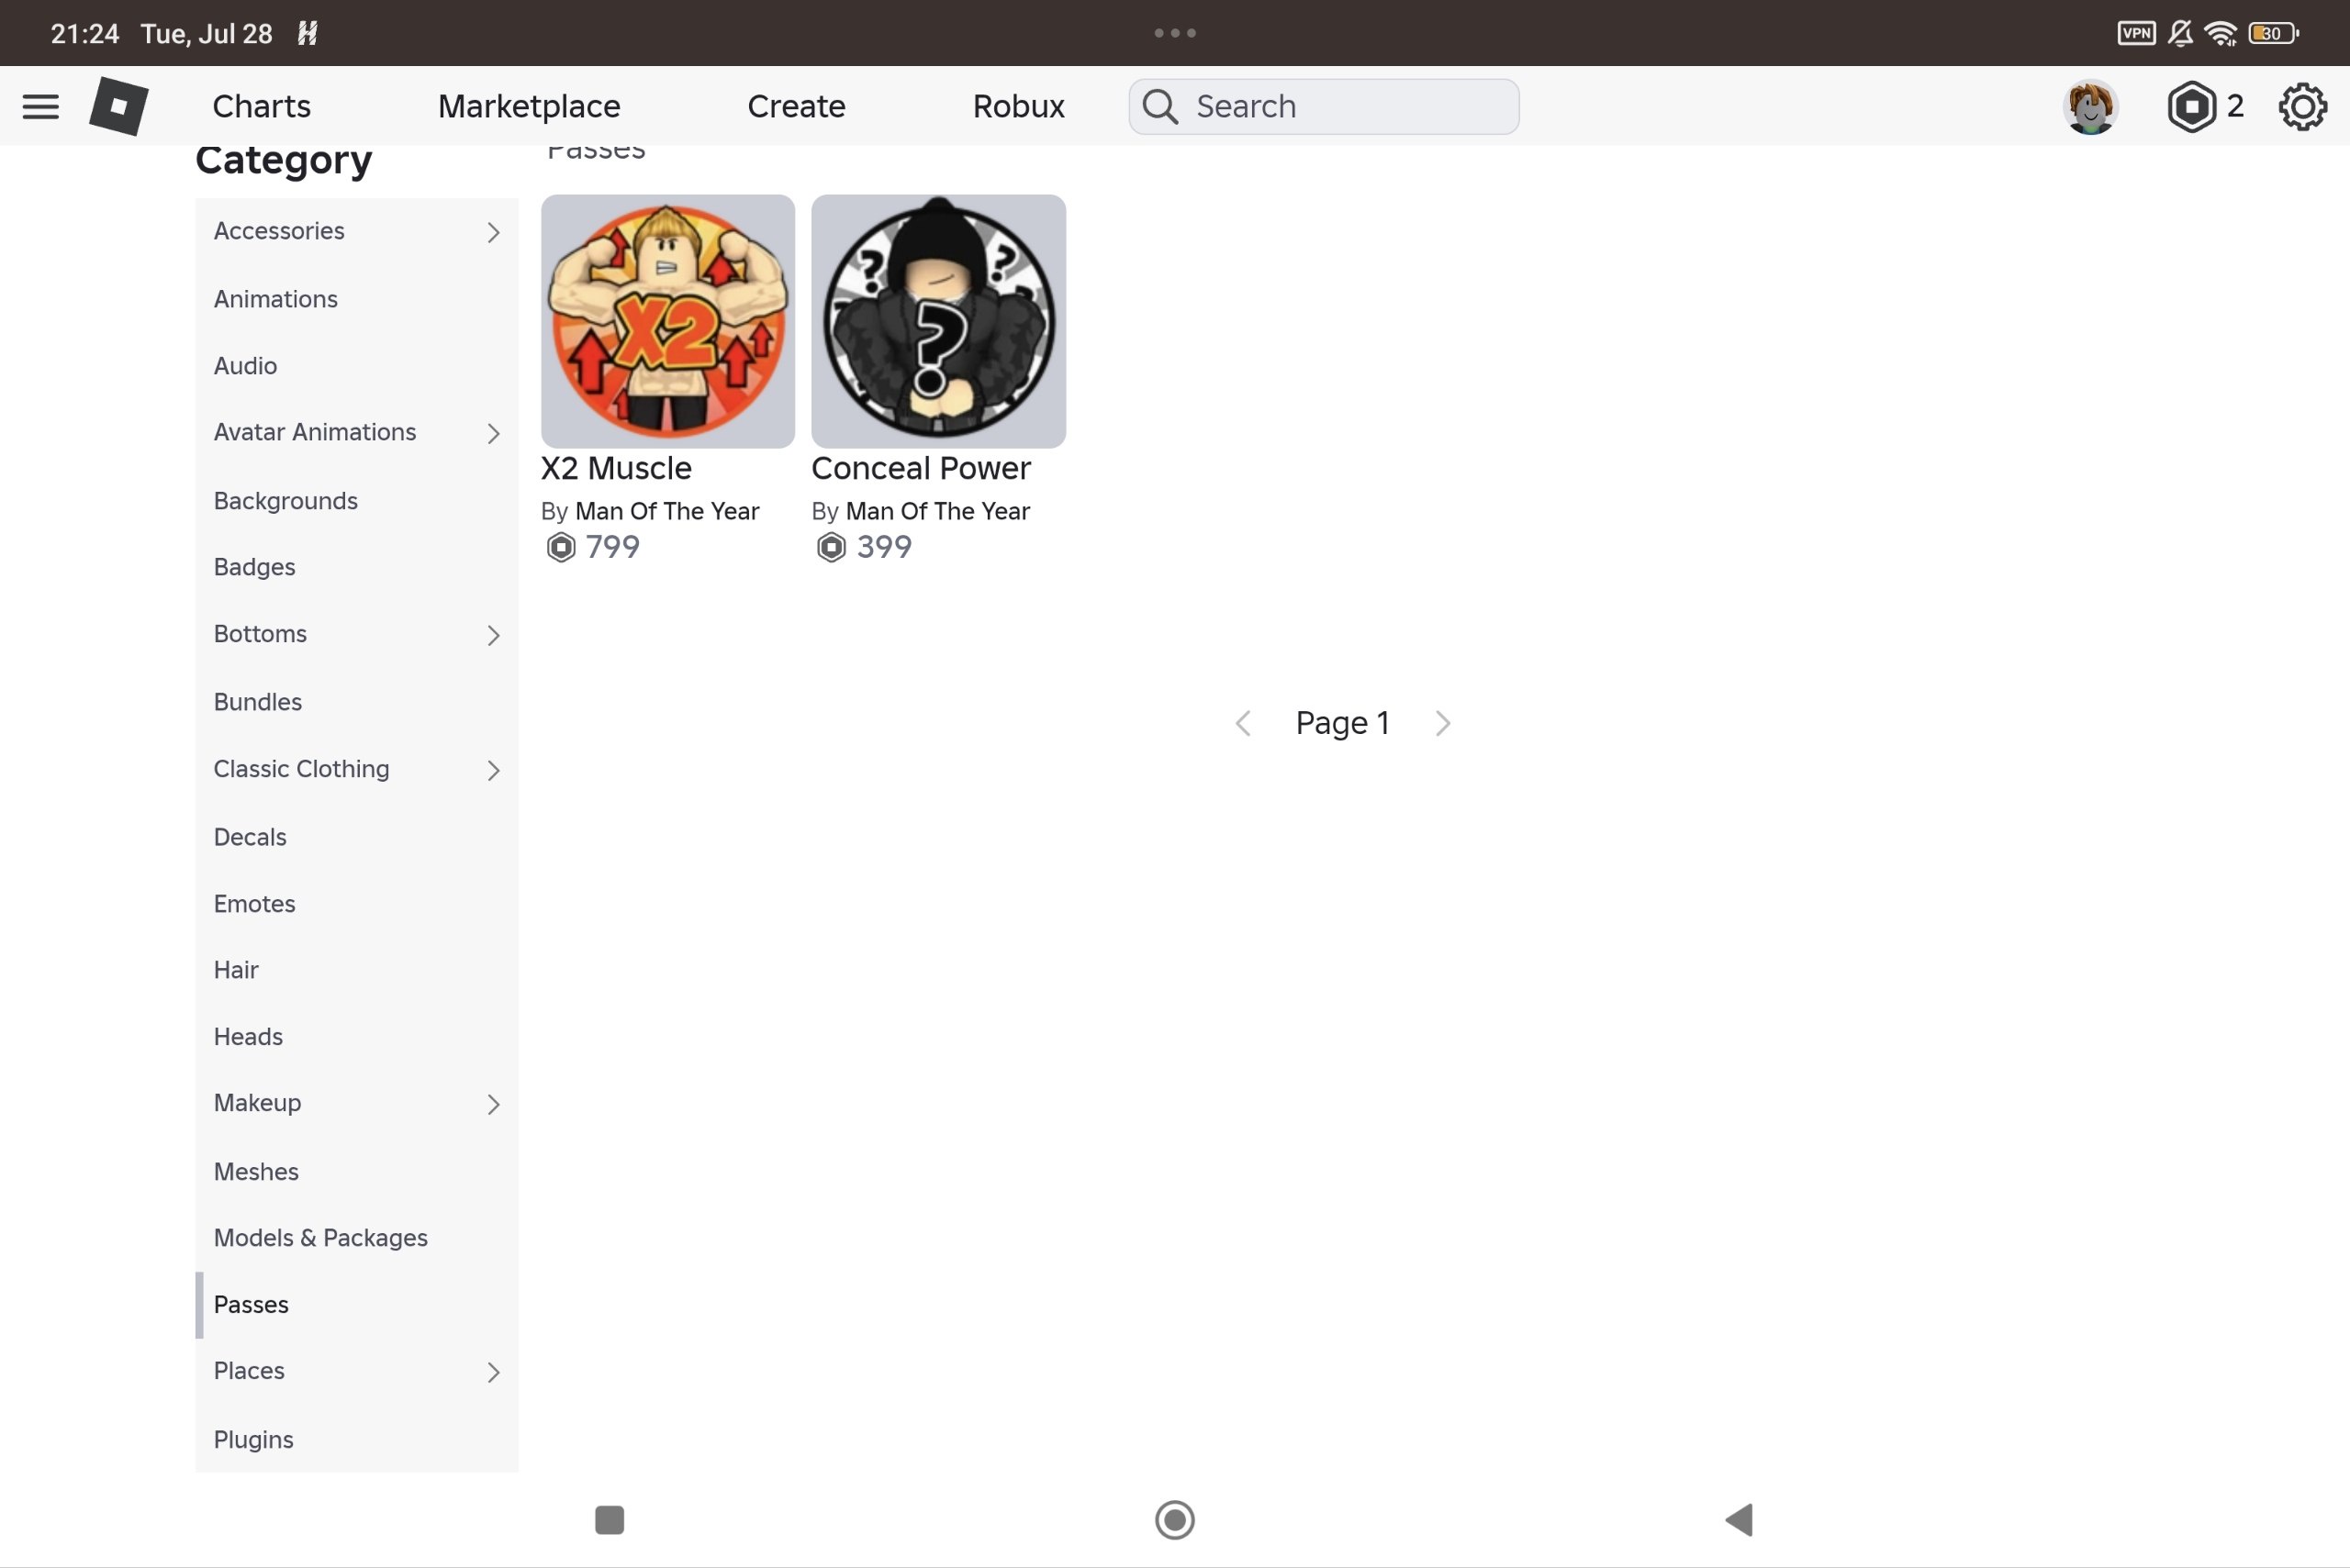Image resolution: width=2350 pixels, height=1568 pixels.
Task: Select the Passes category
Action: pyautogui.click(x=356, y=1305)
